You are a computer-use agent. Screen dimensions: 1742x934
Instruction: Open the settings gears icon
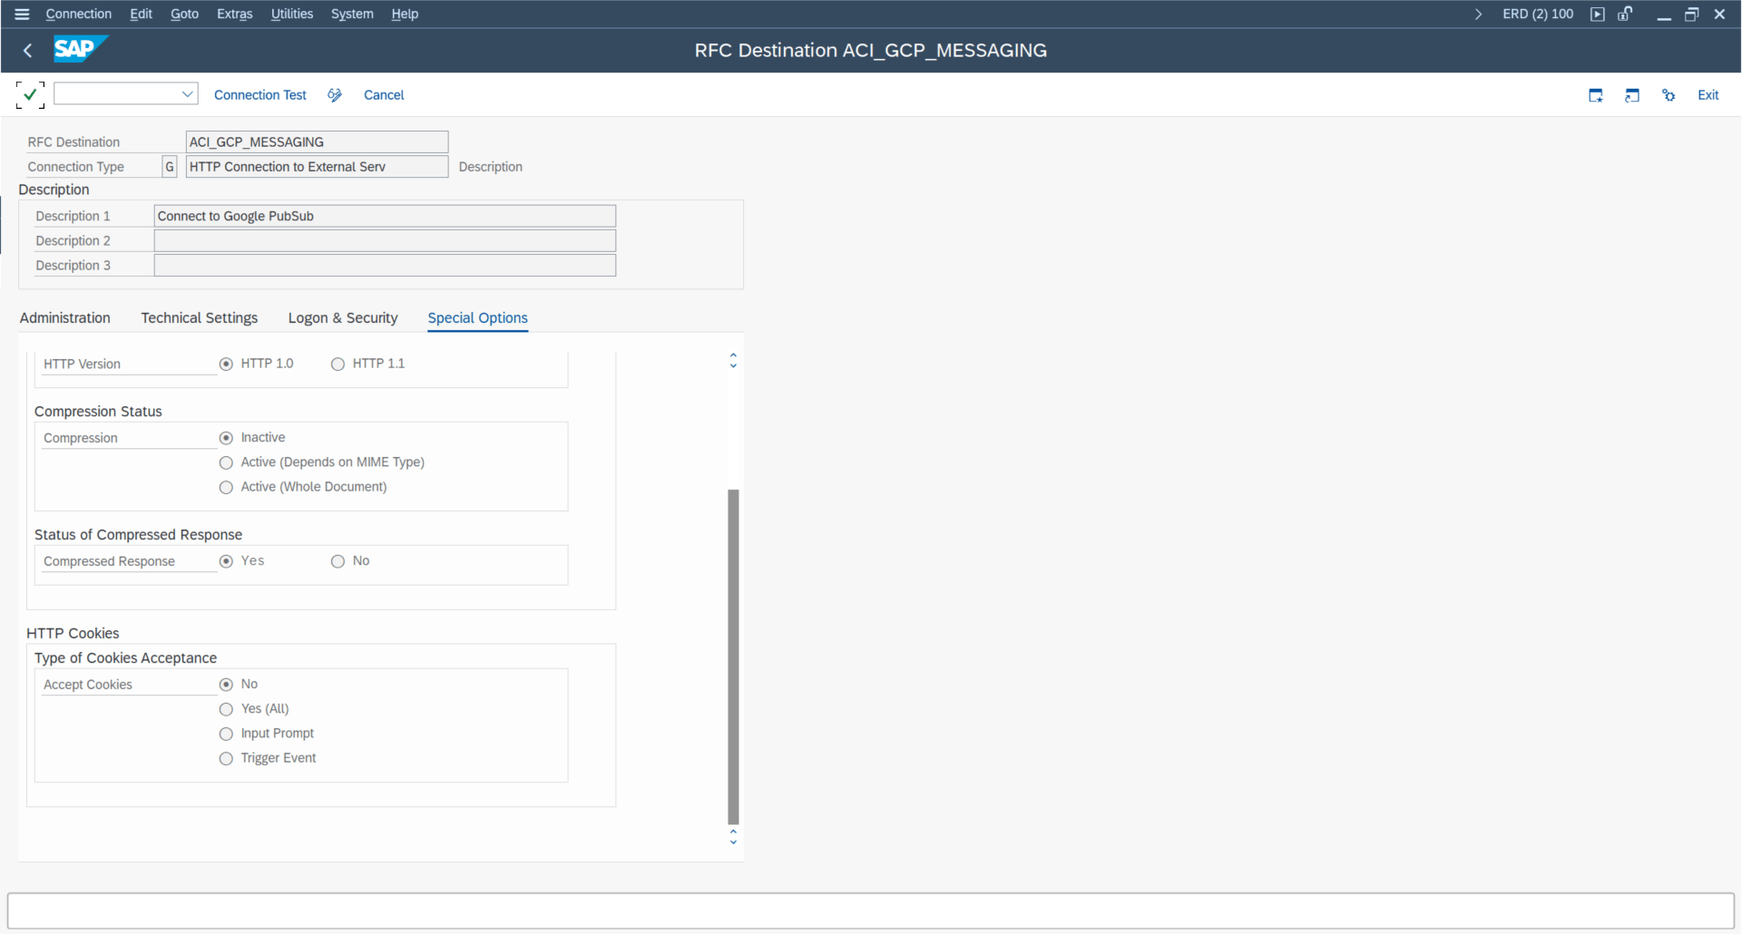(x=1669, y=95)
